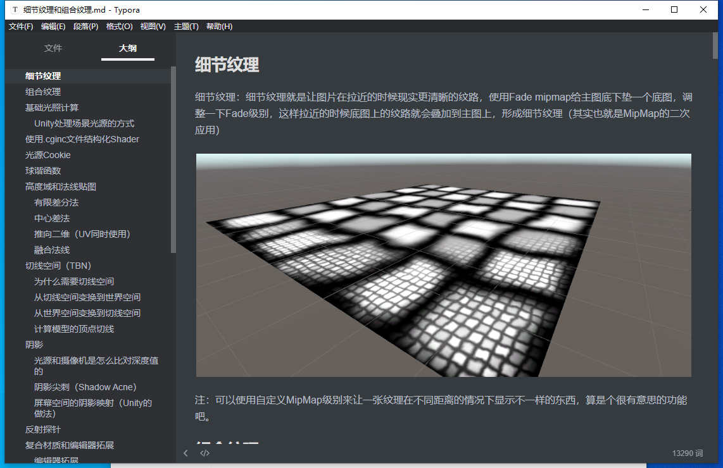Open source code mode with the </> icon
The image size is (723, 468).
(x=204, y=453)
